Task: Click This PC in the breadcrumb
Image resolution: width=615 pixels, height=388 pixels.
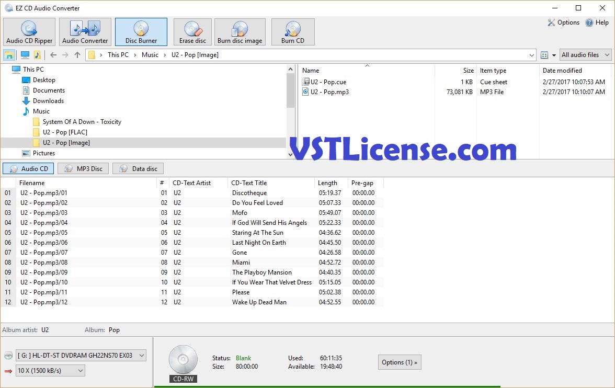Action: click(x=118, y=55)
